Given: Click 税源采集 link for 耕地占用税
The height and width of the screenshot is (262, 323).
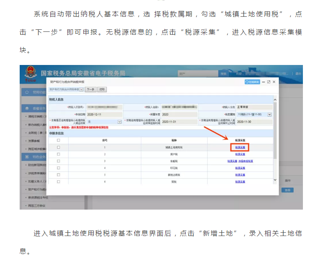Looking at the screenshot, I should (x=240, y=175).
